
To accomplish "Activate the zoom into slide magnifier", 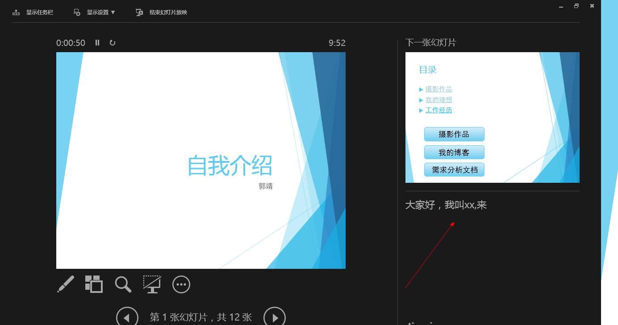I will [123, 284].
